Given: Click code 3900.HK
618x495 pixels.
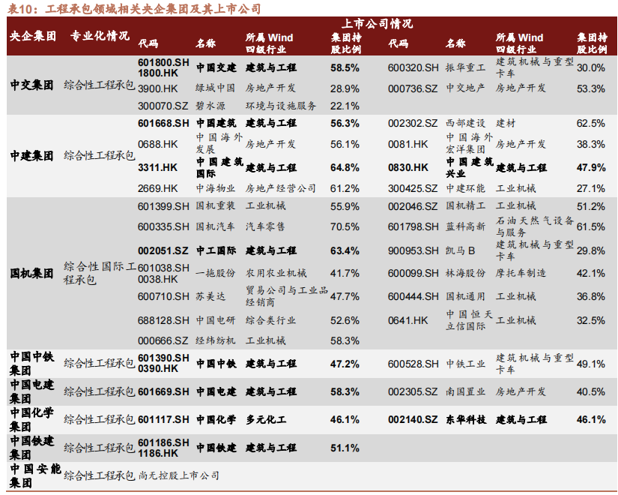Looking at the screenshot, I should coord(157,88).
